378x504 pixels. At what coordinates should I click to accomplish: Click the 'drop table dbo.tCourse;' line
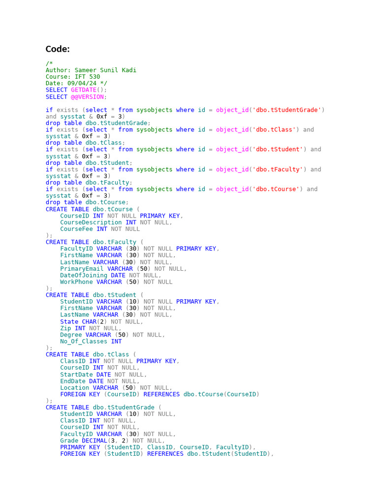87,202
